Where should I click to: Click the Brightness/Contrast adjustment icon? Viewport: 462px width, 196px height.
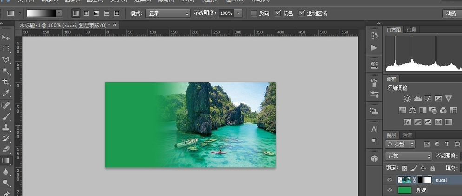[407, 99]
